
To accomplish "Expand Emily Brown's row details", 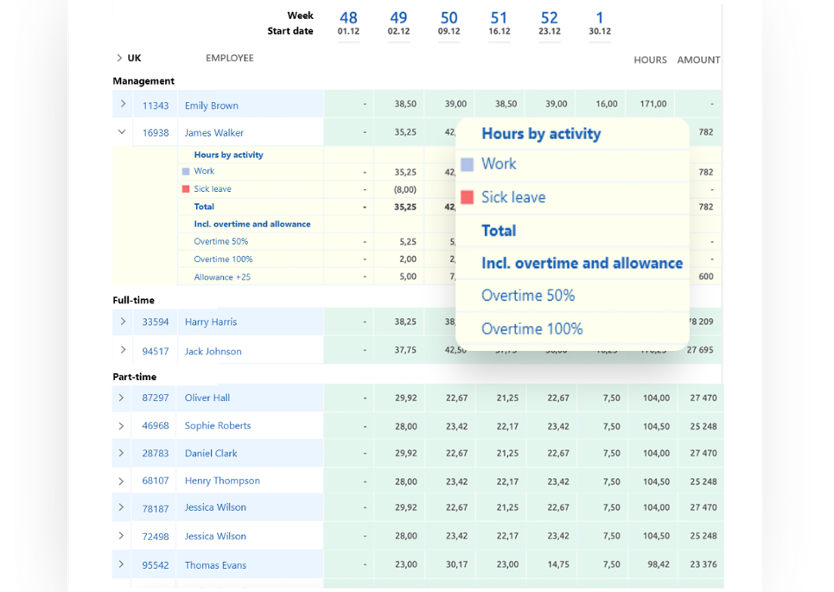I will 123,105.
